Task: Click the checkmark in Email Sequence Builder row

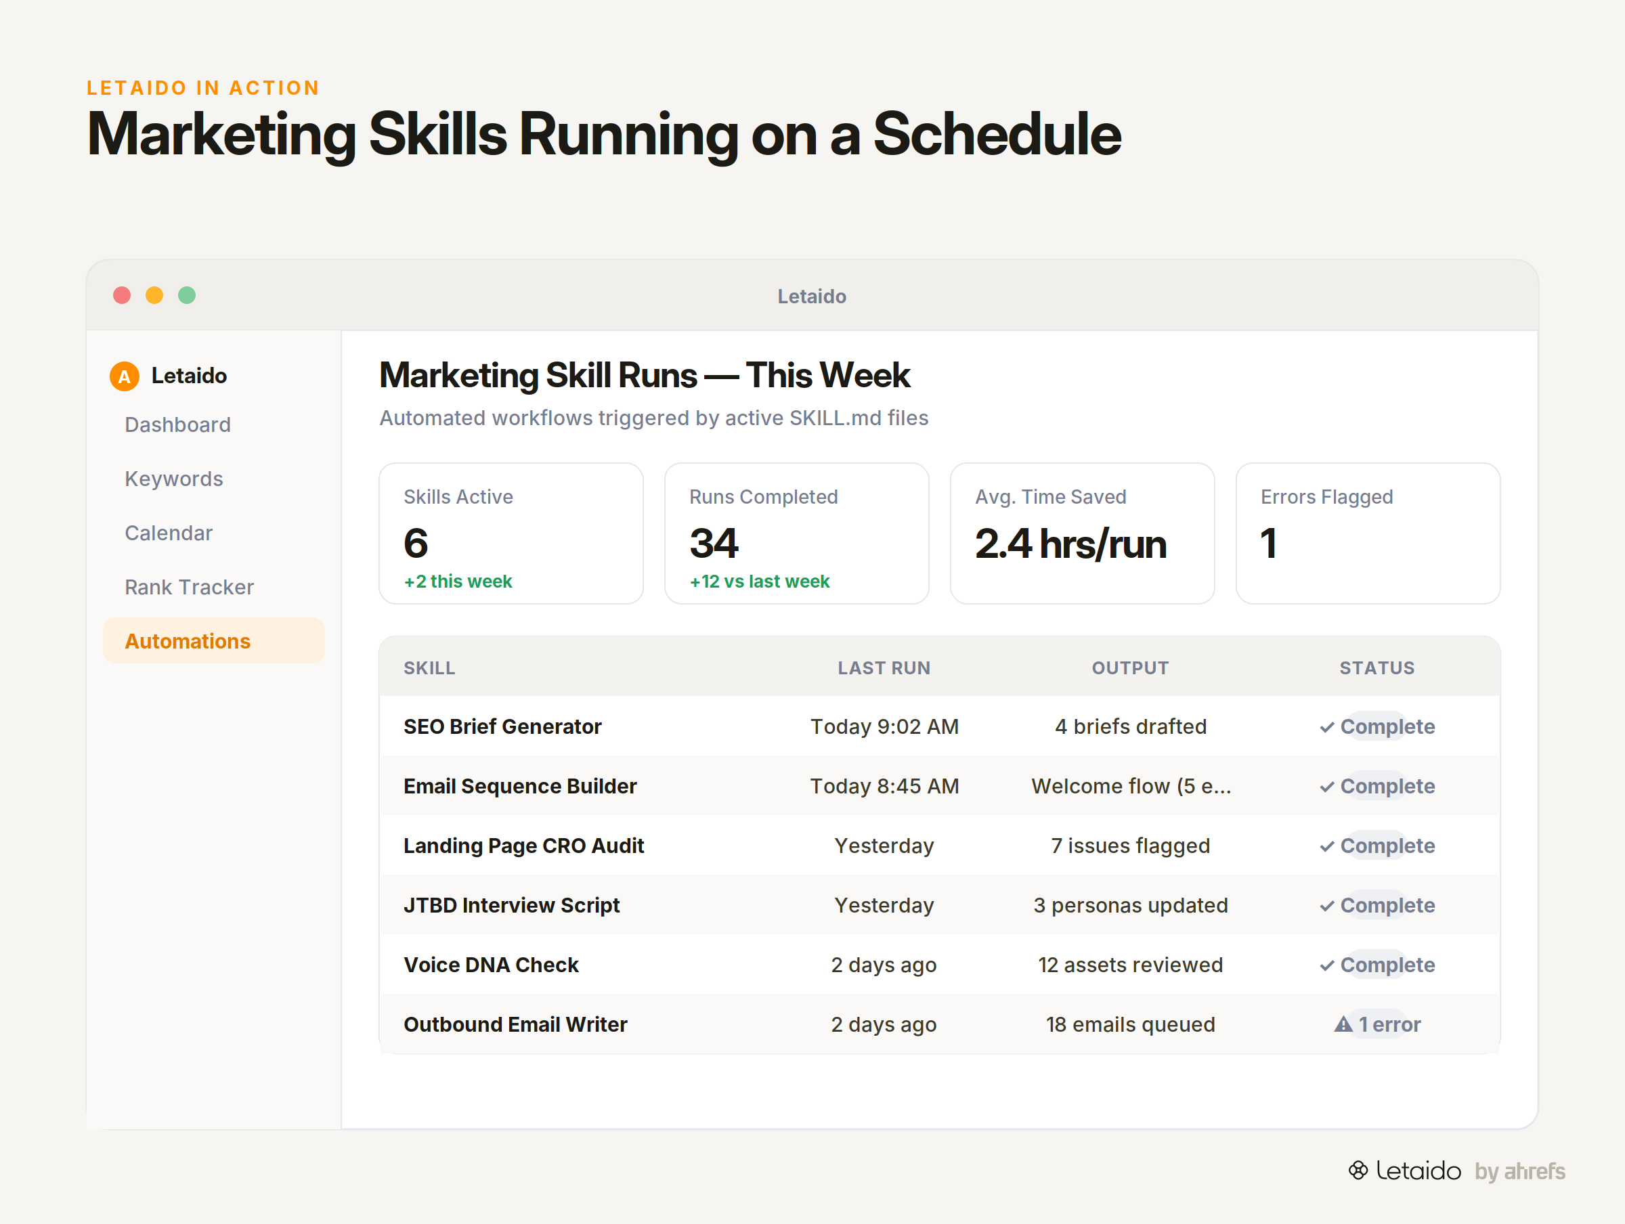Action: click(1326, 787)
